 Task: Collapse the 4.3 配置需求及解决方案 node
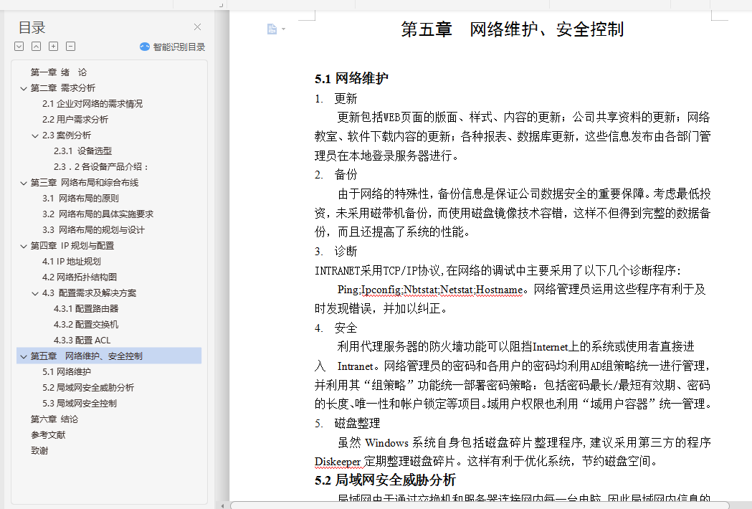coord(35,293)
